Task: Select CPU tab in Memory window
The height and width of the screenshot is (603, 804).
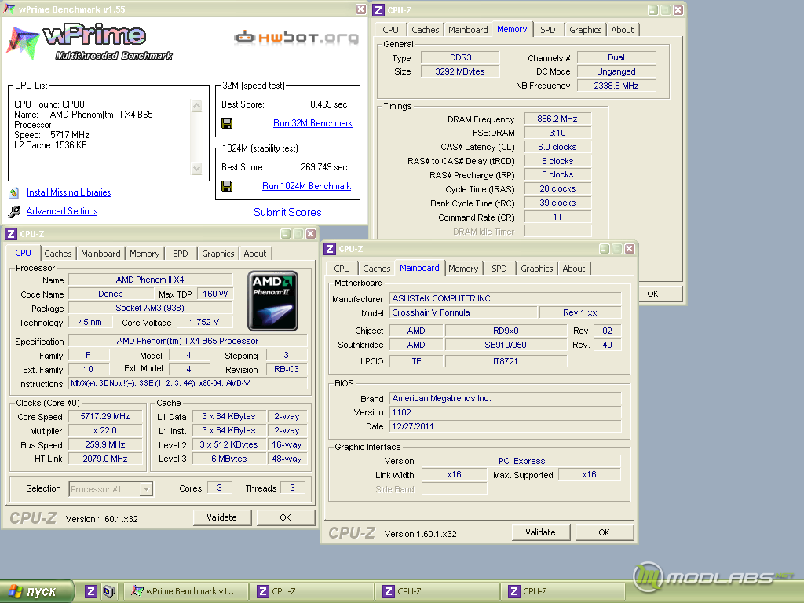Action: [x=391, y=30]
